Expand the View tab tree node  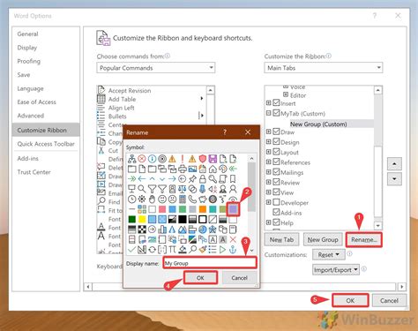click(268, 192)
